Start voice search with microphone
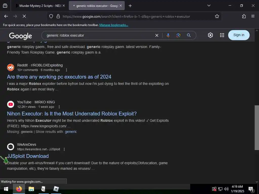The height and width of the screenshot is (194, 259). point(168,35)
